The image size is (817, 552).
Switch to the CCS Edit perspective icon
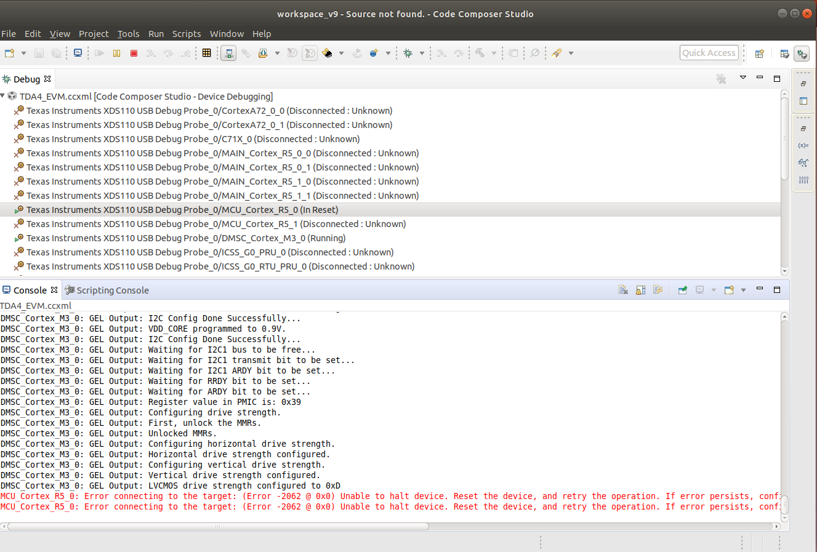click(784, 54)
